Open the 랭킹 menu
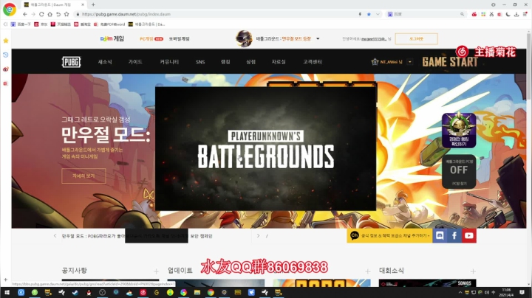The height and width of the screenshot is (298, 532). 225,62
